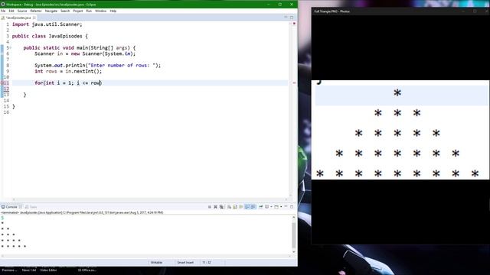Maximize the Console view
This screenshot has height=275, width=490.
(292, 206)
